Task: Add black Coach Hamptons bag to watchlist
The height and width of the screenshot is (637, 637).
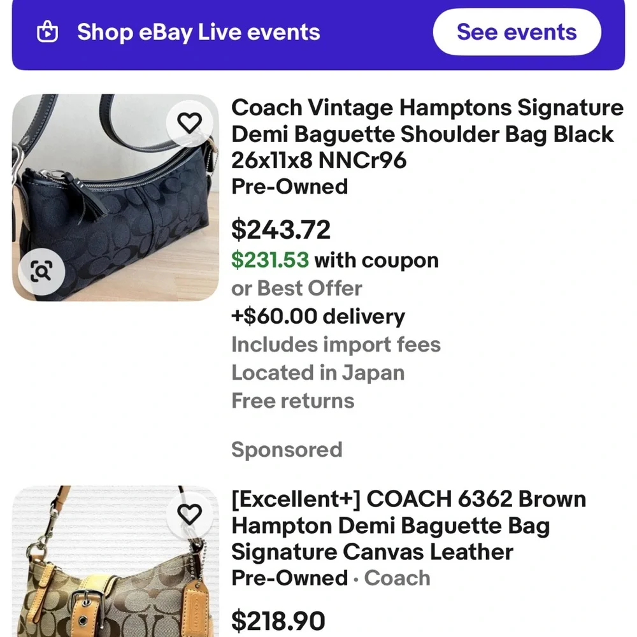Action: pyautogui.click(x=189, y=122)
